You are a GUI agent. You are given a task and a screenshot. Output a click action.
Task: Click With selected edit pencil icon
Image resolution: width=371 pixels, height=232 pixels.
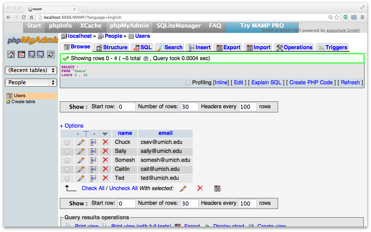click(x=183, y=188)
